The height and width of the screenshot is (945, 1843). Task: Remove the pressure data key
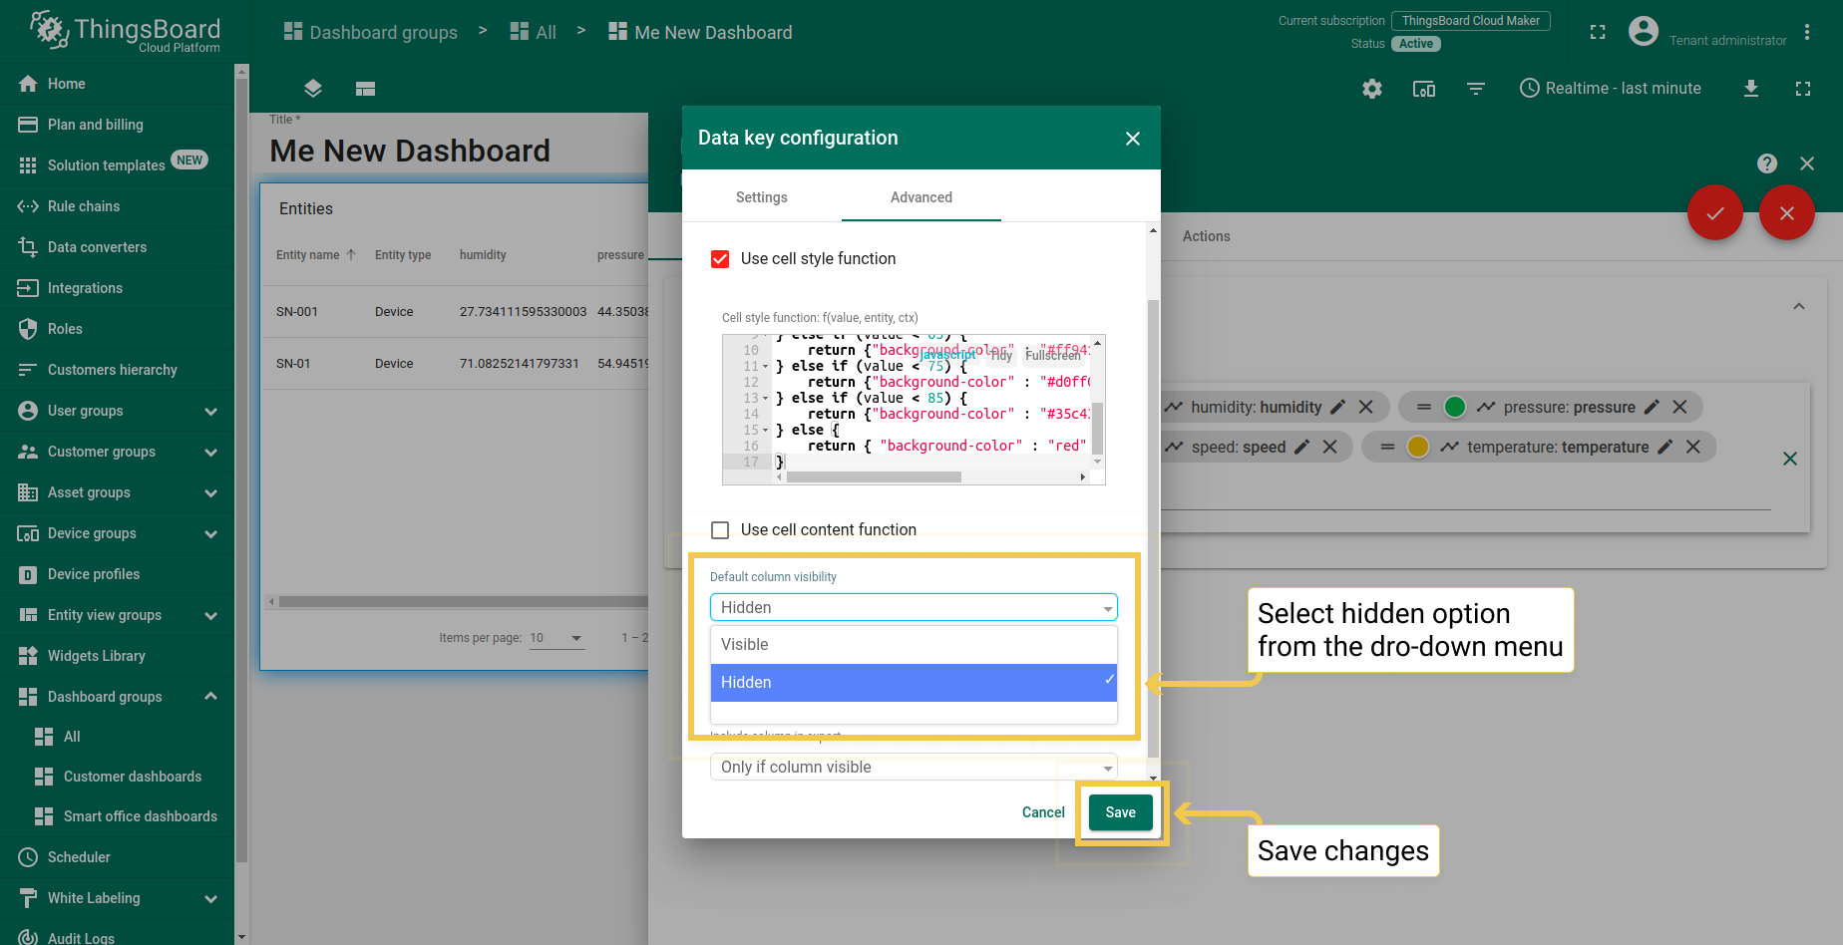tap(1679, 407)
